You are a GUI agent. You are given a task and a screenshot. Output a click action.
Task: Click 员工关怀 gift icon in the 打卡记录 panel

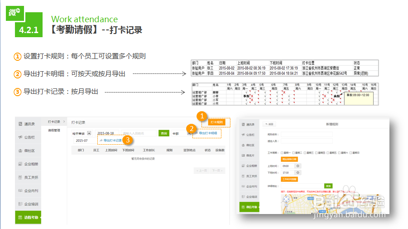[20, 177]
